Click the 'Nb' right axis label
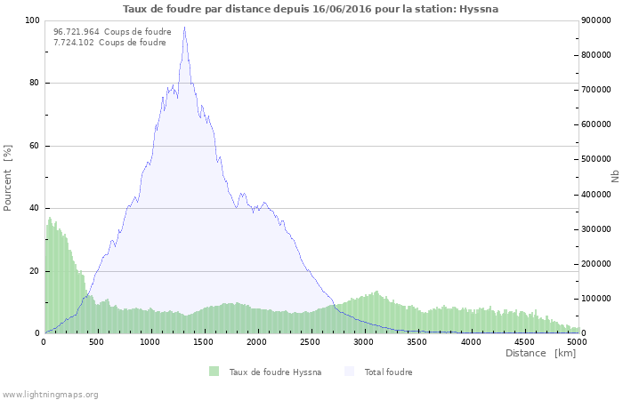 point(614,177)
